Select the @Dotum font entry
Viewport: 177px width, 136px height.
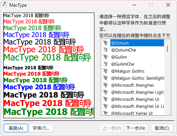tap(137, 43)
